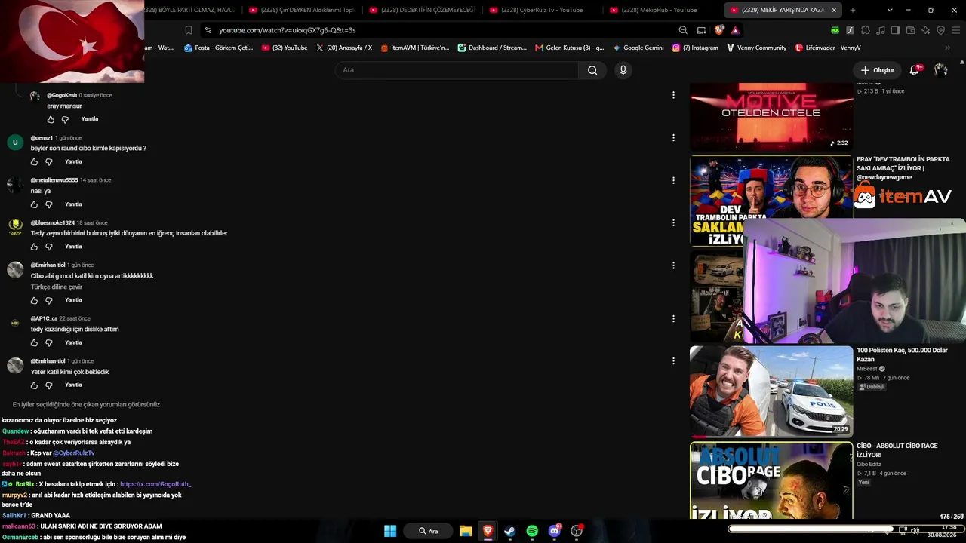The height and width of the screenshot is (543, 966).
Task: Open Brave Rewards triangle icon
Action: point(735,30)
